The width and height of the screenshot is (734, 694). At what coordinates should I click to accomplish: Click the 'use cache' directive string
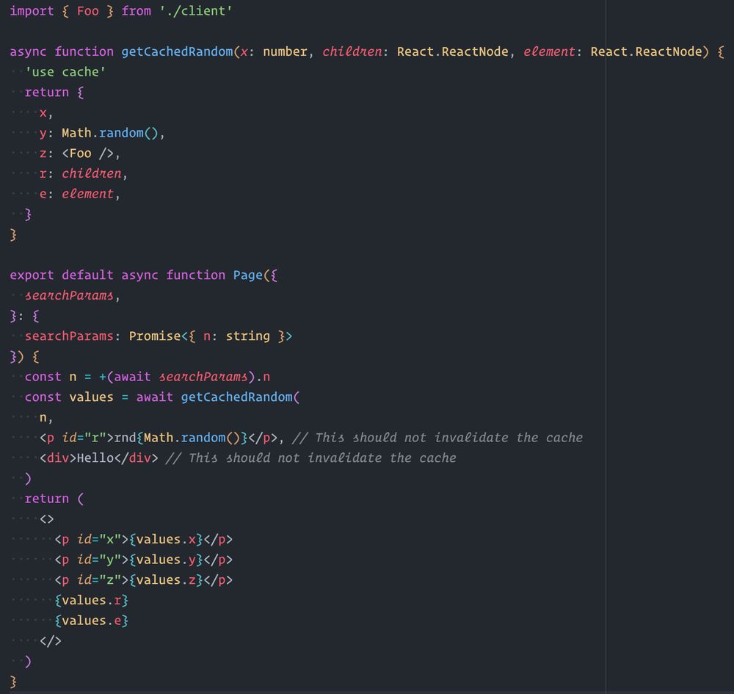[65, 72]
